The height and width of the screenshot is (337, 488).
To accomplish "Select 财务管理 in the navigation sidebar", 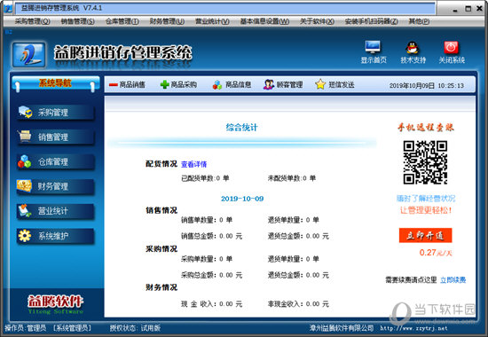I will click(56, 186).
